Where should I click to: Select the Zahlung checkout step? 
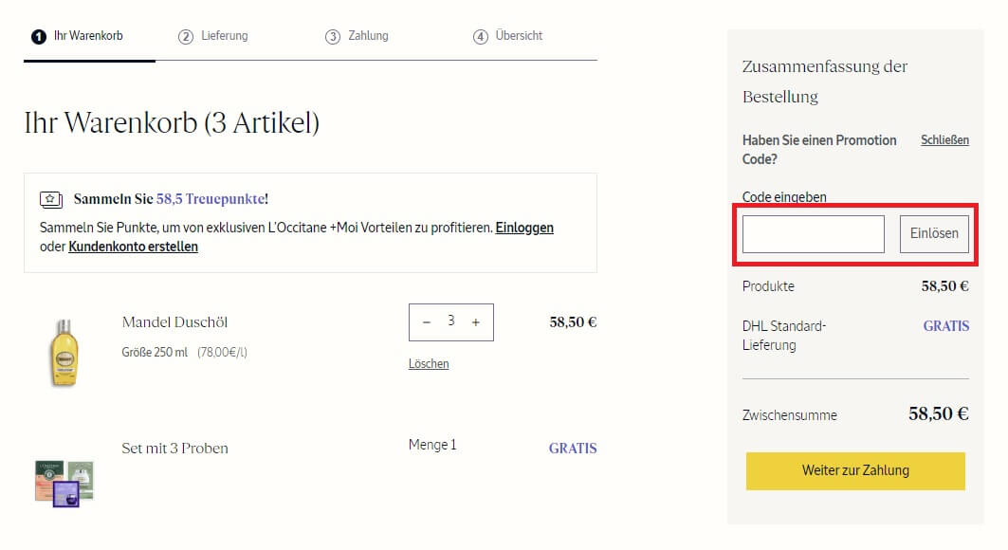357,36
